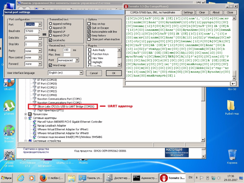Click the network tray icon
The height and width of the screenshot is (183, 244).
coord(213,178)
